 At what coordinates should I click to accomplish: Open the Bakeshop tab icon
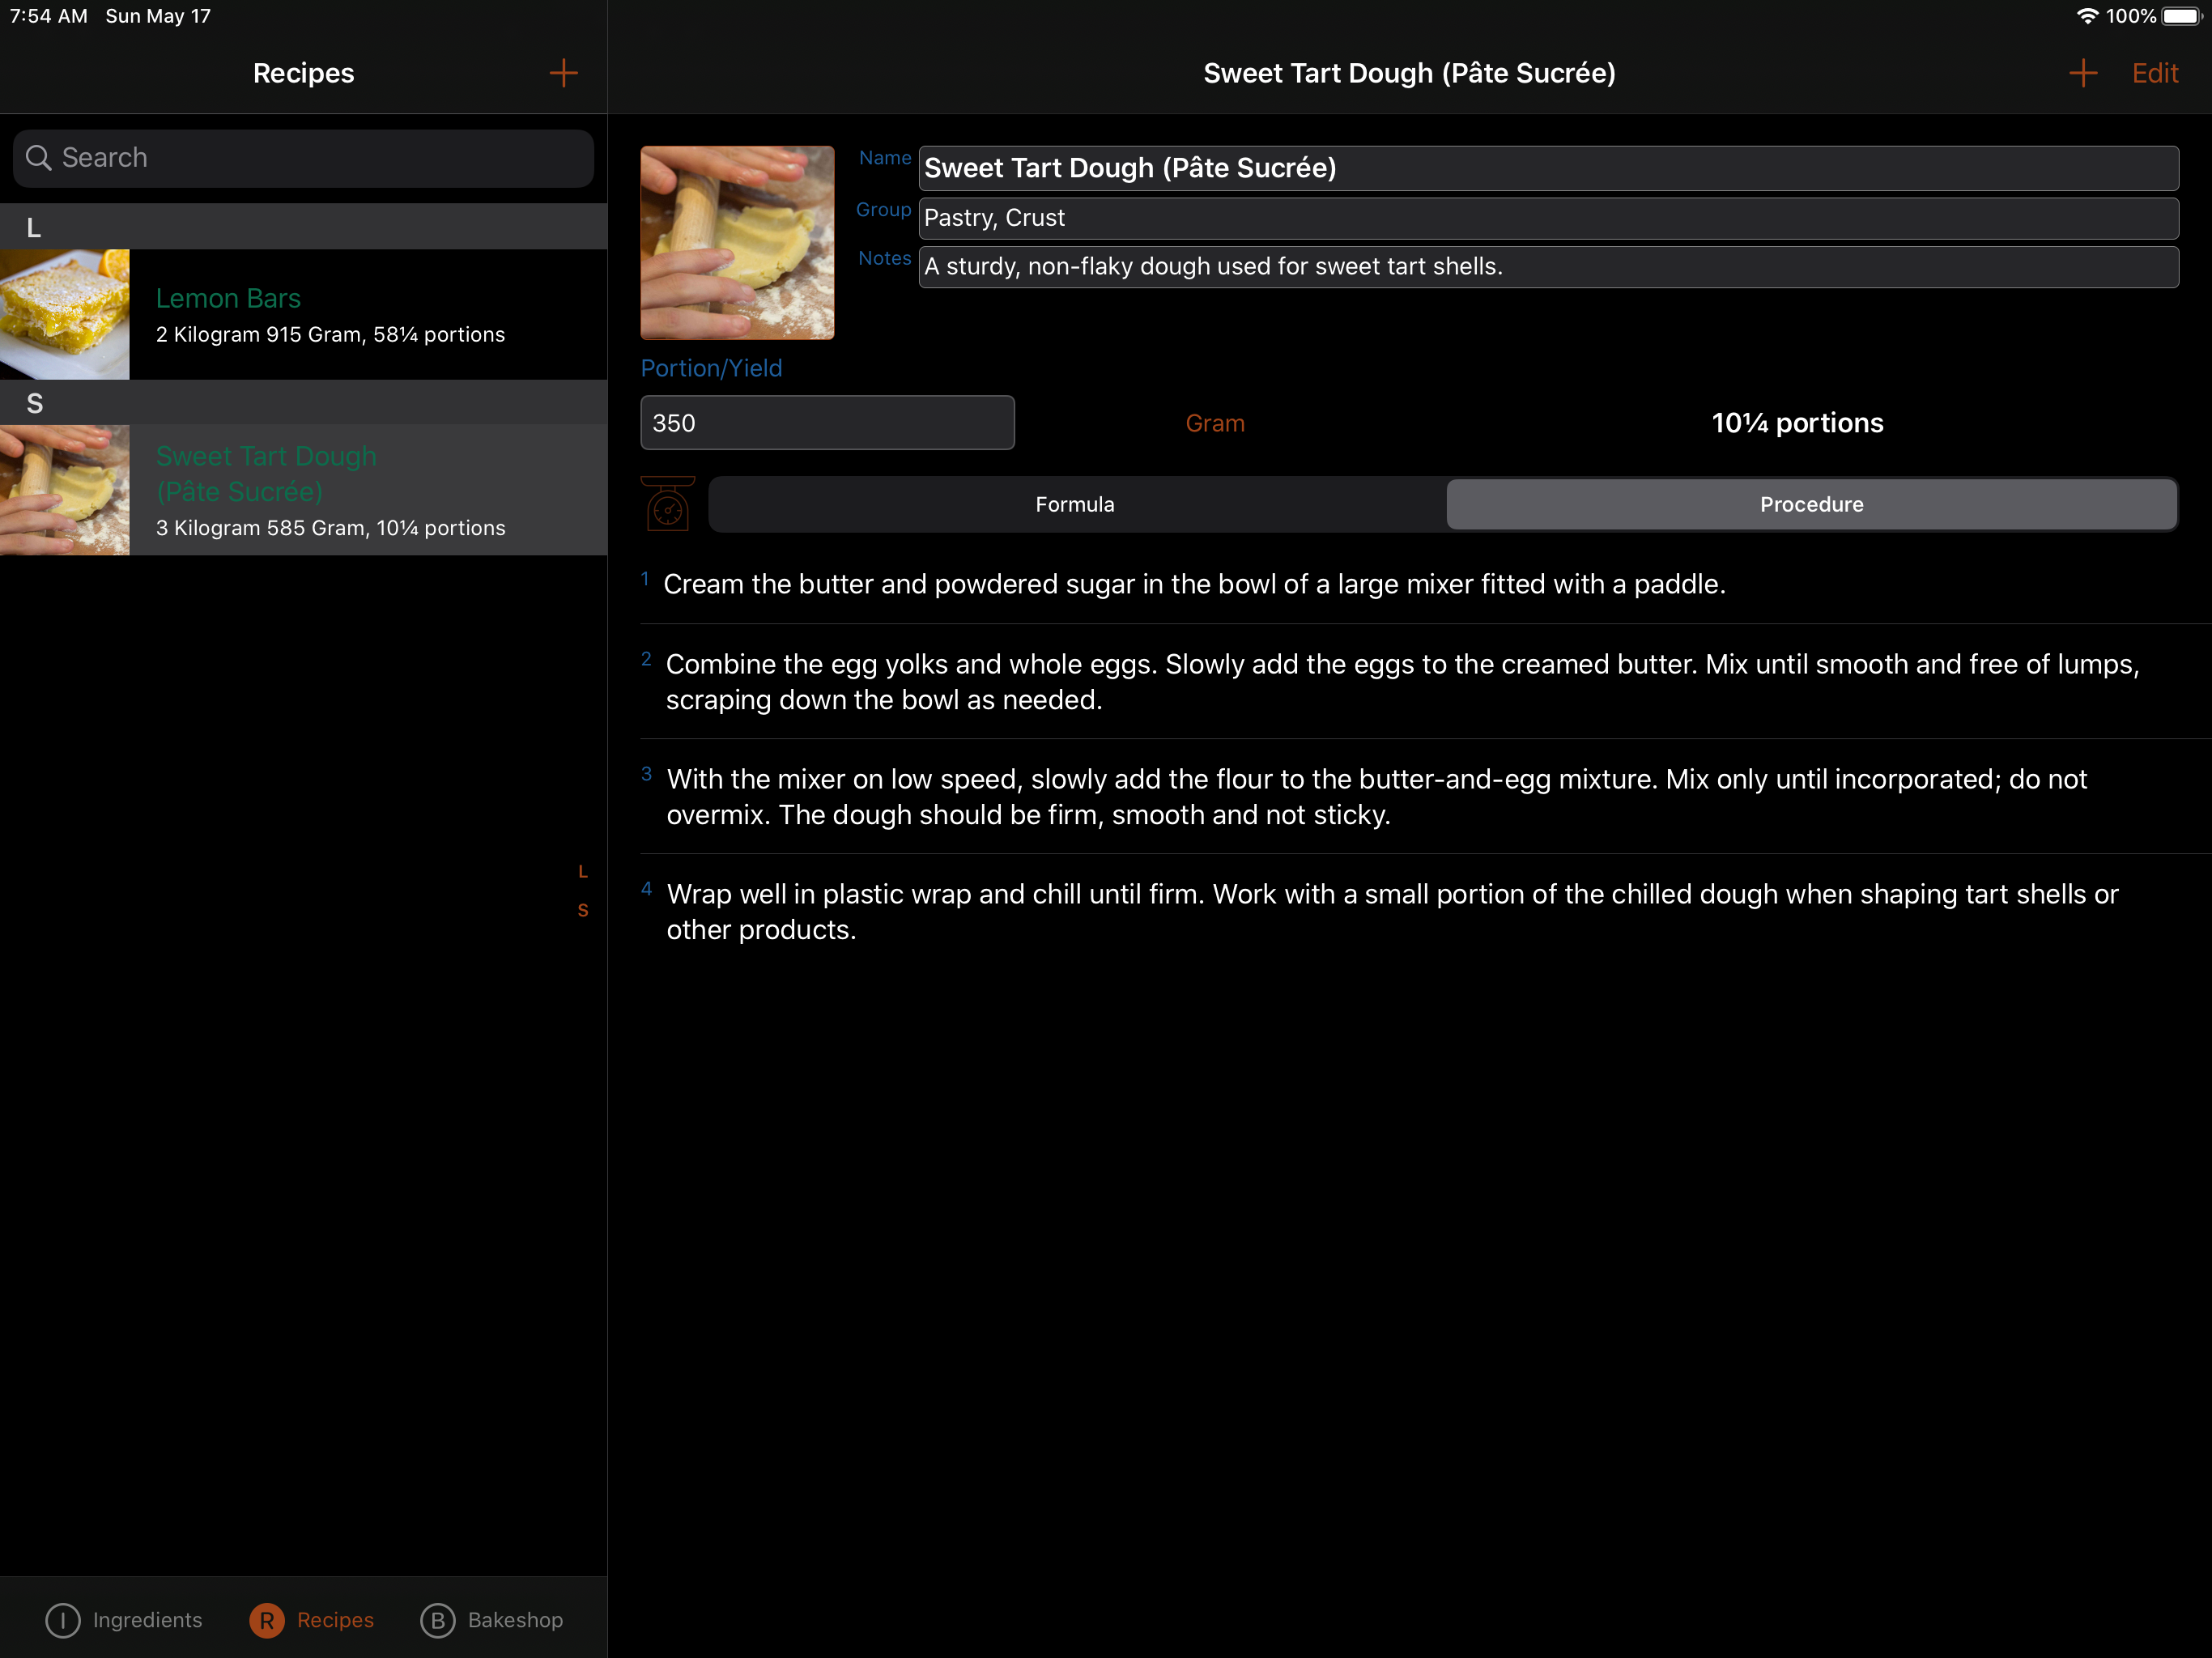437,1620
